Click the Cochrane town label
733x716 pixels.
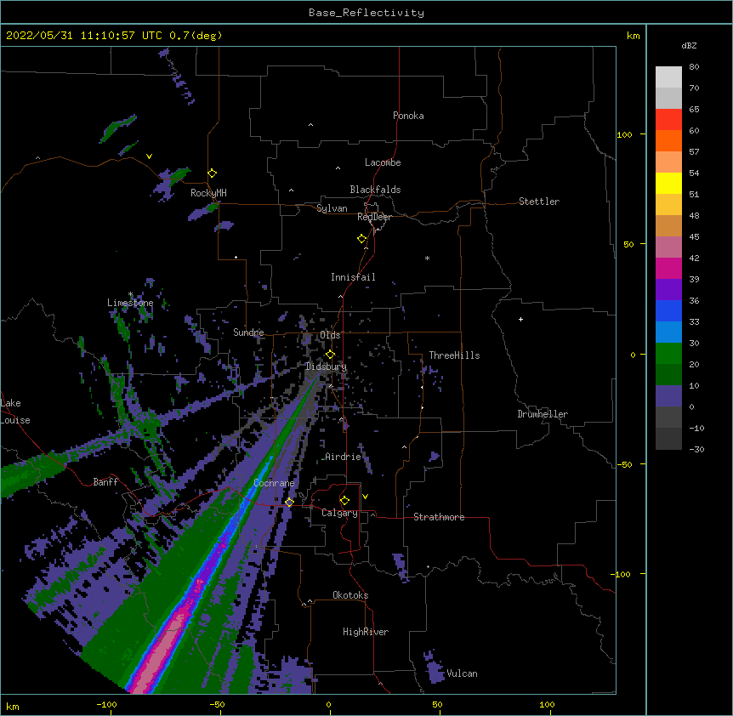point(274,483)
